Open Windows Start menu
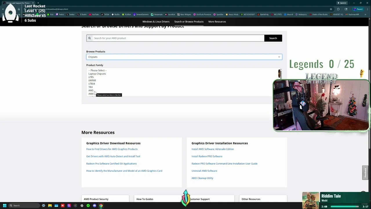The image size is (371, 209). (5, 206)
